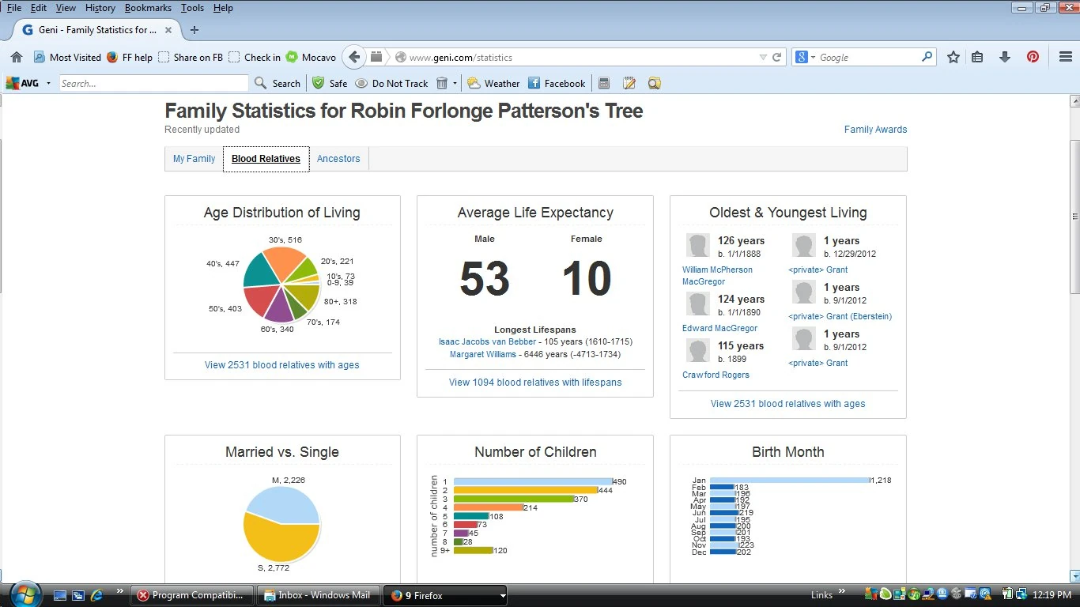Screen dimensions: 1080x607
Task: Select the Blood Relatives tab
Action: (x=266, y=159)
